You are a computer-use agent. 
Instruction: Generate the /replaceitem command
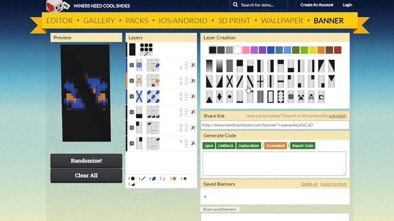(249, 145)
